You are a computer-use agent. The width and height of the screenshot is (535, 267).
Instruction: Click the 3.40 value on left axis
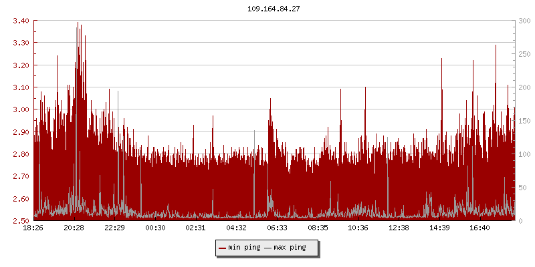point(21,21)
